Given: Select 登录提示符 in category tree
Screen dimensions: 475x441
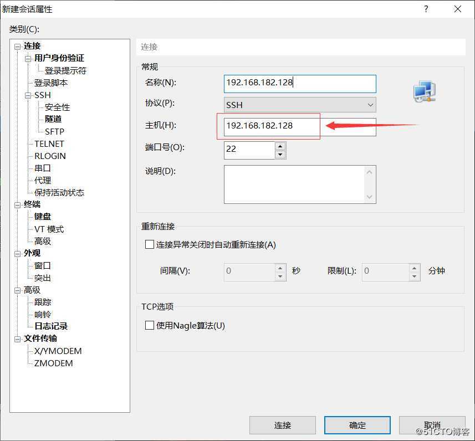Looking at the screenshot, I should (x=65, y=70).
